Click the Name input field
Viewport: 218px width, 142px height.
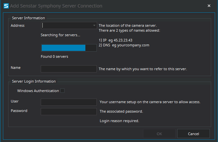pyautogui.click(x=69, y=69)
